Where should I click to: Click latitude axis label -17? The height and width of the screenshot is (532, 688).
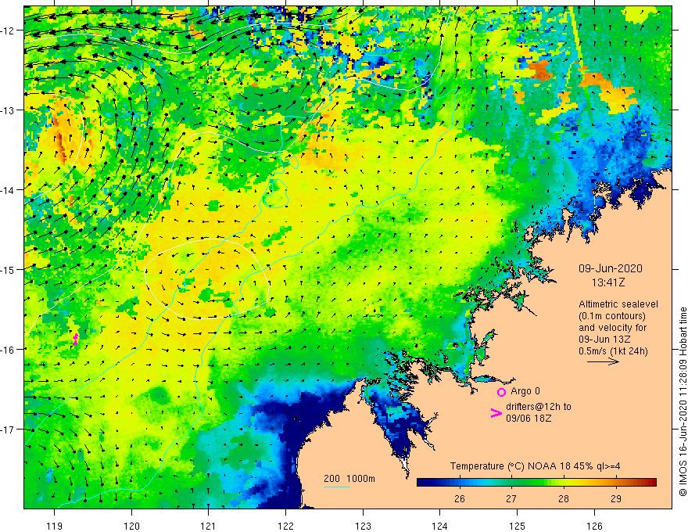pyautogui.click(x=8, y=430)
